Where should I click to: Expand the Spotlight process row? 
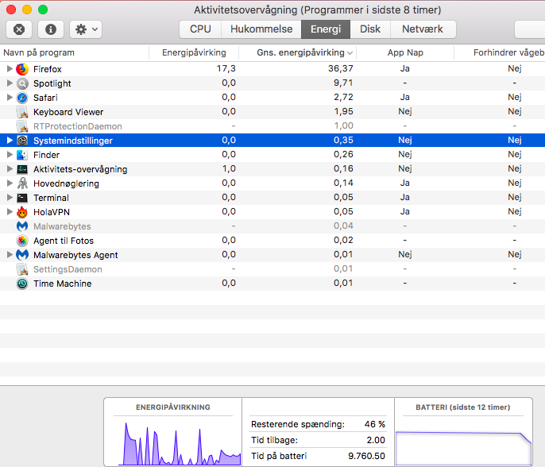pyautogui.click(x=10, y=83)
